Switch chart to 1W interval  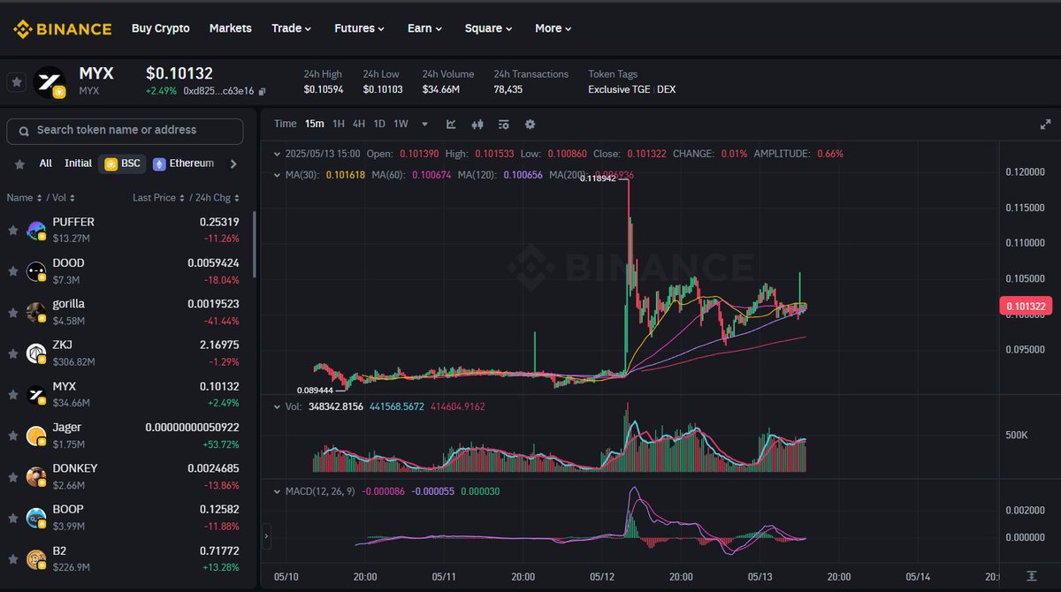[x=401, y=125]
